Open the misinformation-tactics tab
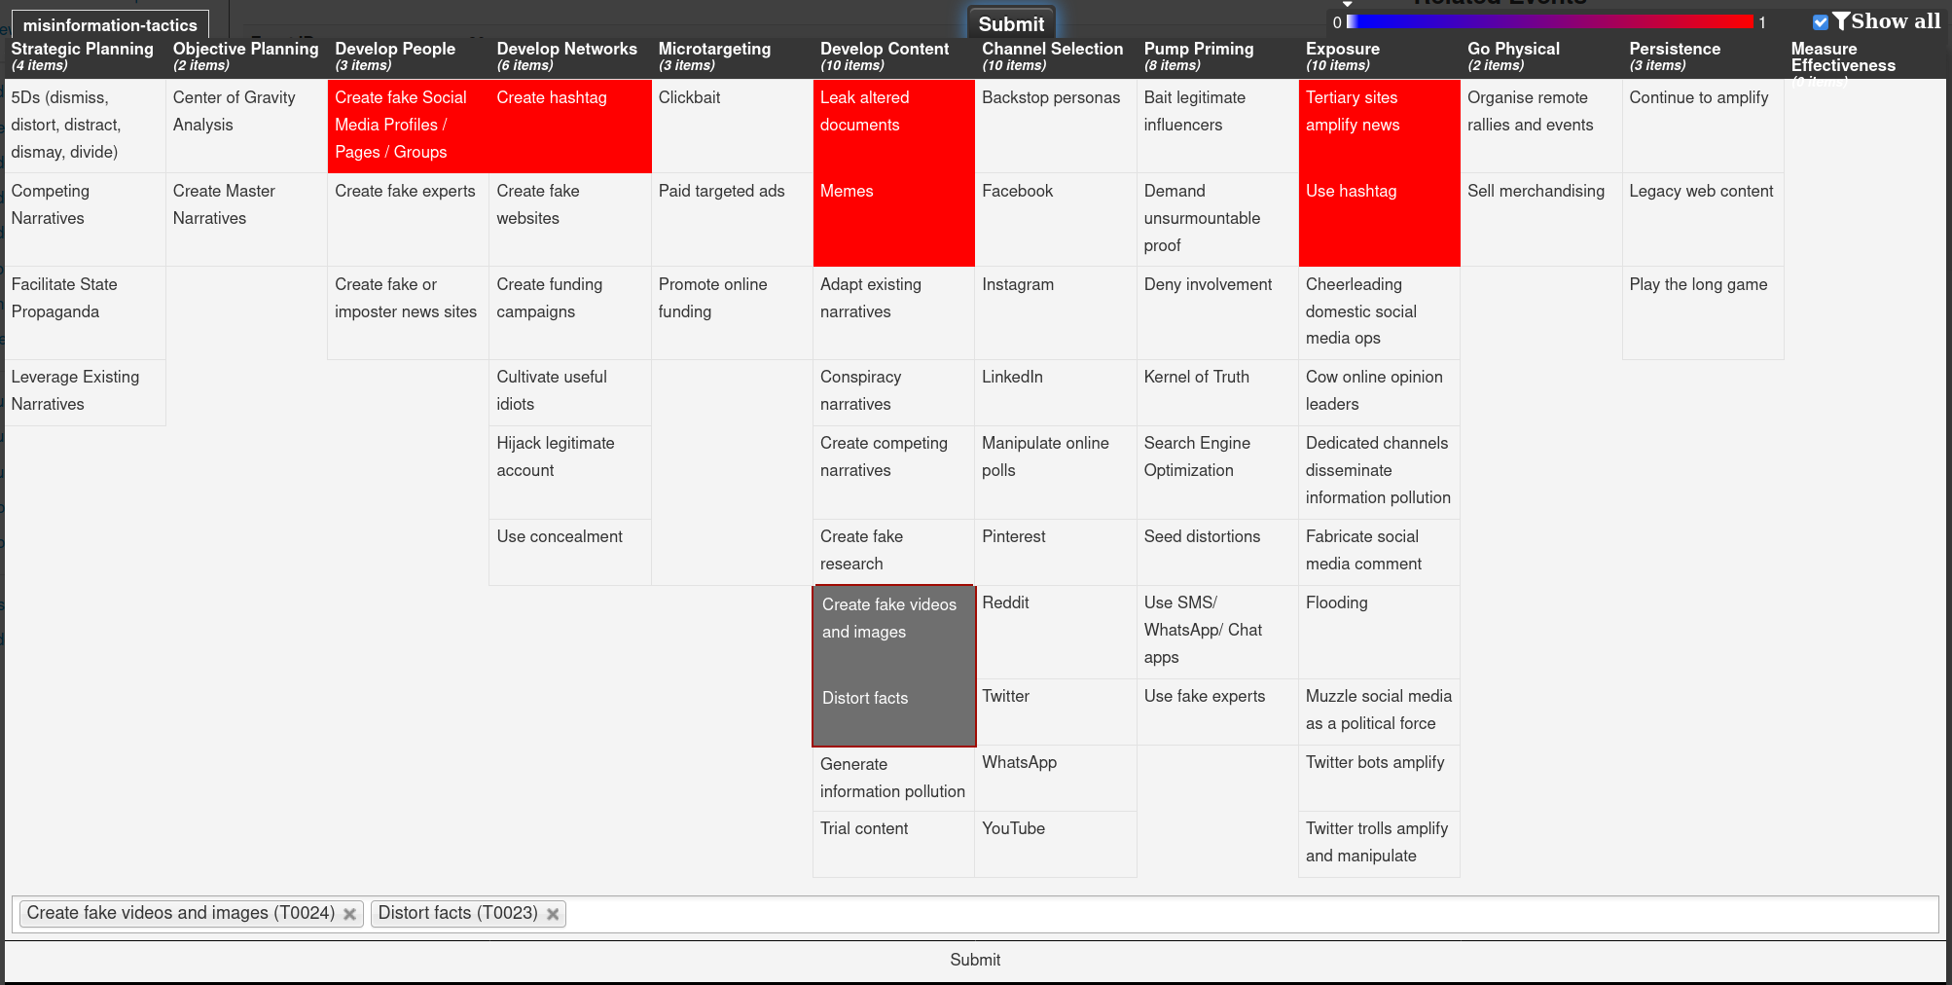 pyautogui.click(x=110, y=25)
